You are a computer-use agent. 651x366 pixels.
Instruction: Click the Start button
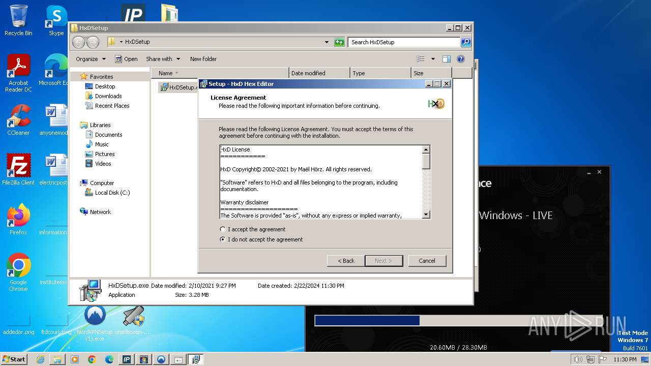click(x=14, y=359)
